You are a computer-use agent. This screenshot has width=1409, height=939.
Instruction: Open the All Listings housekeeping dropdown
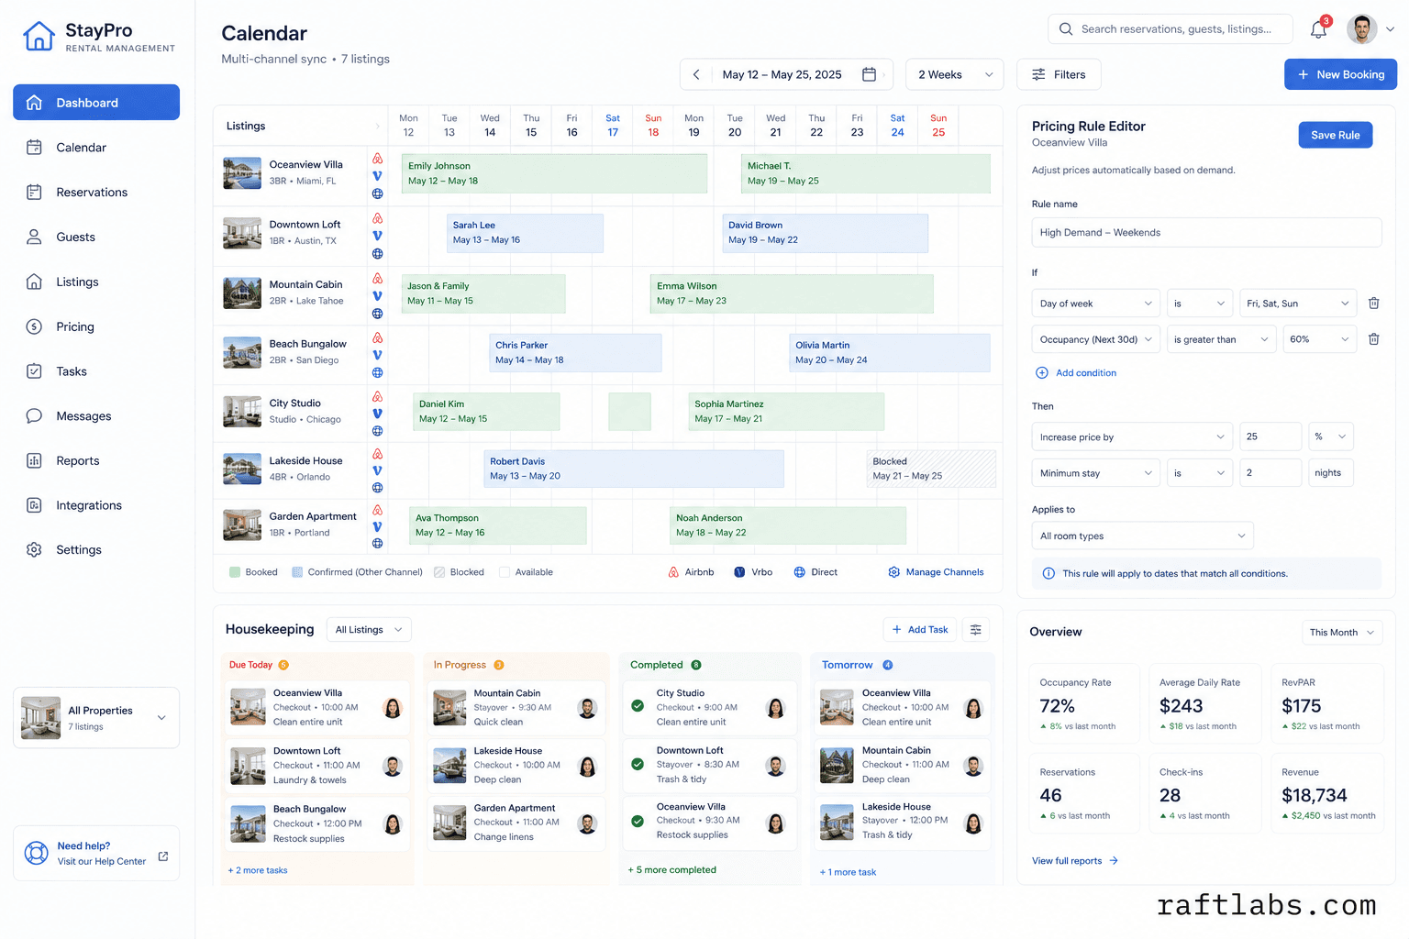point(369,630)
